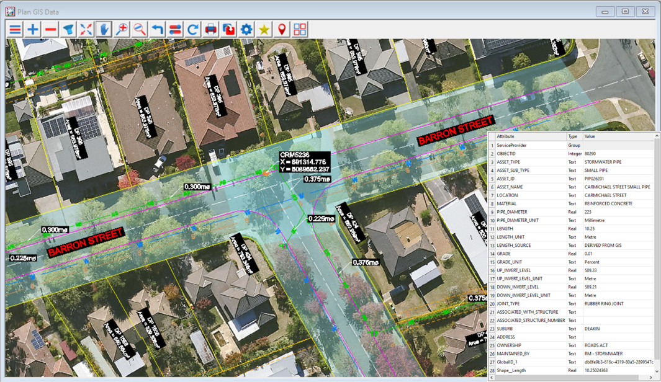Click the zoom to full extents arrows icon
661x382 pixels.
(86, 29)
